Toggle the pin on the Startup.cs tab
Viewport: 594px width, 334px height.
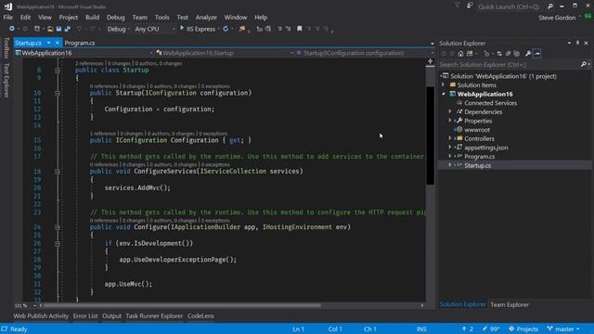click(49, 43)
